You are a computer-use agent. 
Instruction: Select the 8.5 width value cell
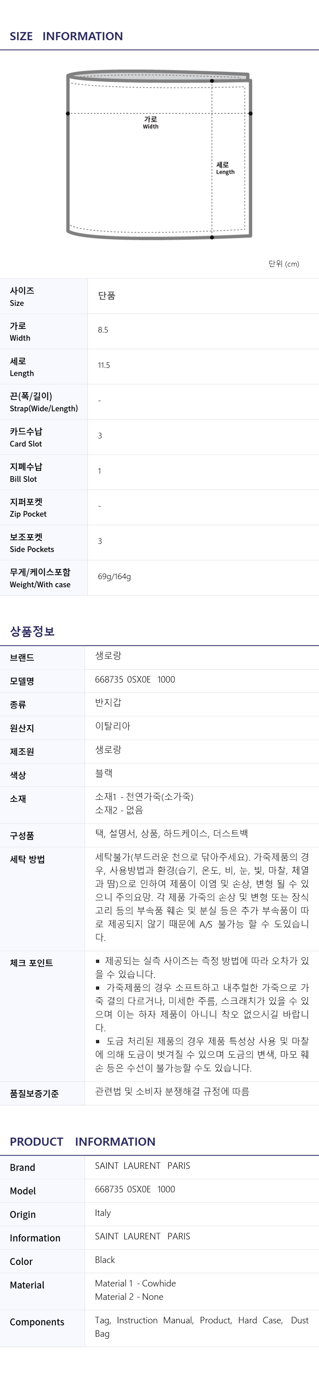tap(103, 330)
